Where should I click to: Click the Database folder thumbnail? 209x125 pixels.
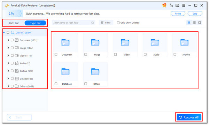pyautogui.click(x=65, y=72)
